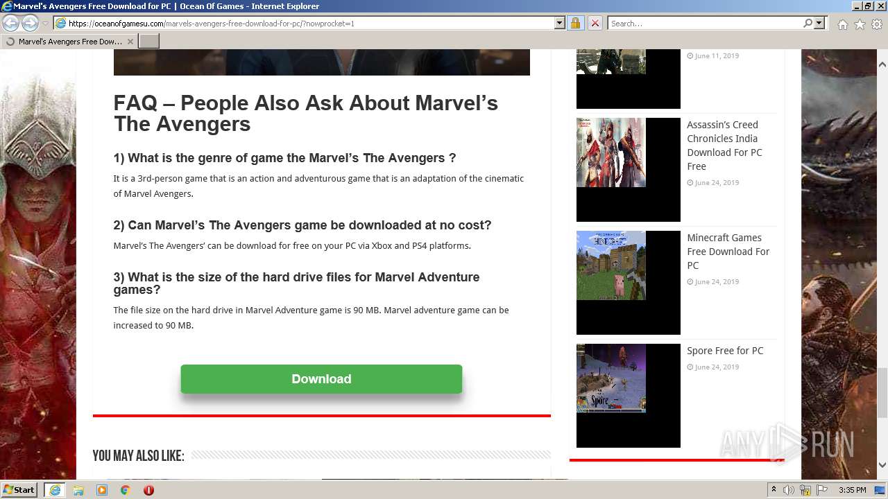The width and height of the screenshot is (888, 499).
Task: Click question 1 about the game genre
Action: coord(284,158)
